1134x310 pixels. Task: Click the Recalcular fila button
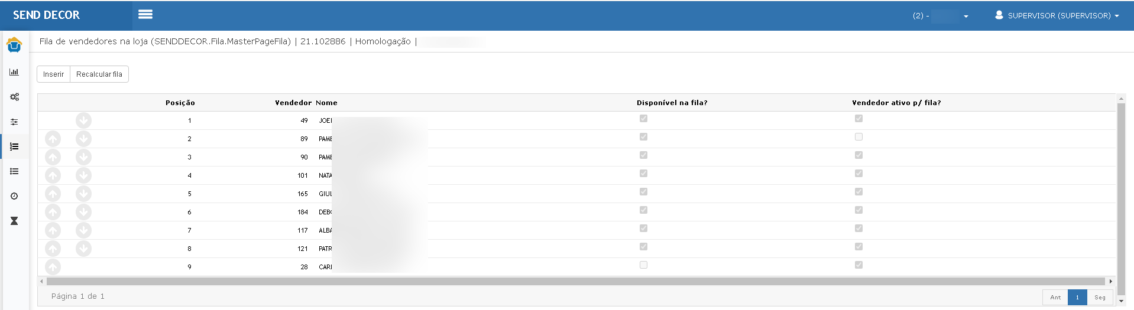click(x=99, y=74)
